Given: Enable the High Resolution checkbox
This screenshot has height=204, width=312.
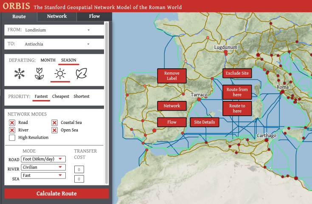Looking at the screenshot, I should point(12,137).
